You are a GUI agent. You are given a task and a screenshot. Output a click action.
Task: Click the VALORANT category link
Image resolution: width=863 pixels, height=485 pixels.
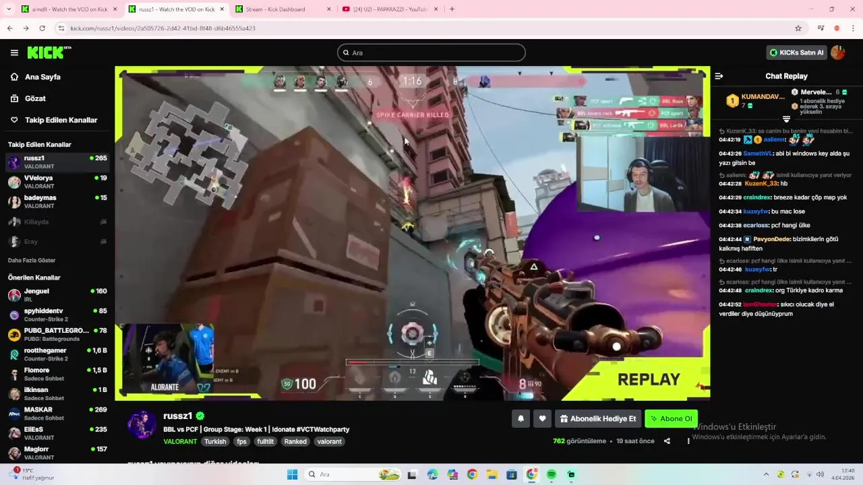180,442
